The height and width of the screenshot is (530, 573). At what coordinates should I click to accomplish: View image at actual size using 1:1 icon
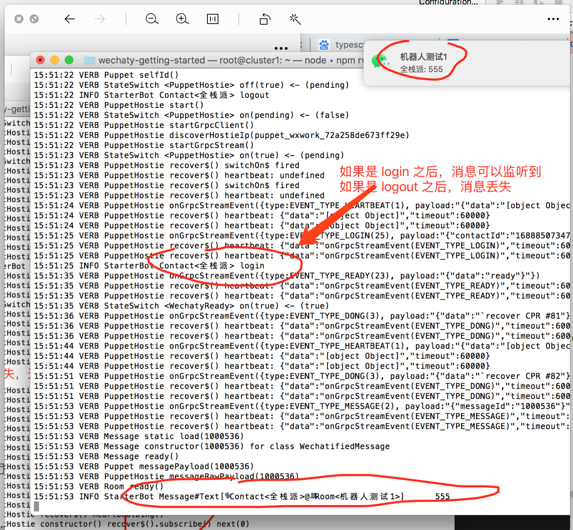(x=213, y=19)
